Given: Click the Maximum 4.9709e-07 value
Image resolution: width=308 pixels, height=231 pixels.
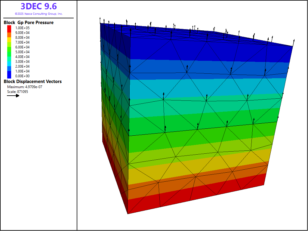Looking at the screenshot, I should (27, 87).
